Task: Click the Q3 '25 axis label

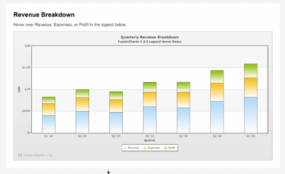Action: click(x=116, y=136)
